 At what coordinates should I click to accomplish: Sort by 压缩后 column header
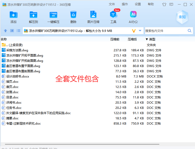click(132, 39)
